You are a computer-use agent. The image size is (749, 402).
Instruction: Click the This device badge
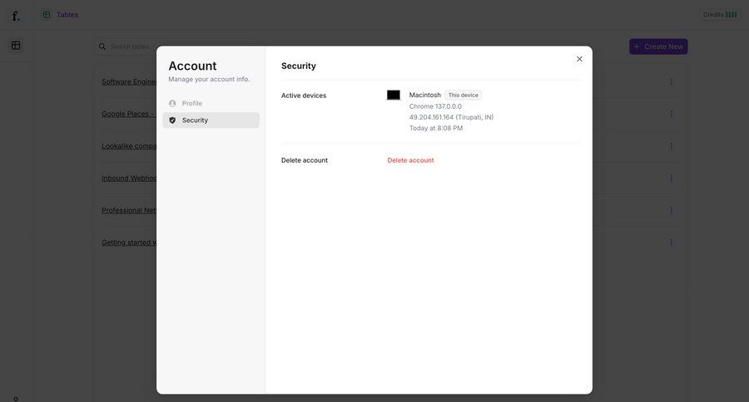463,95
